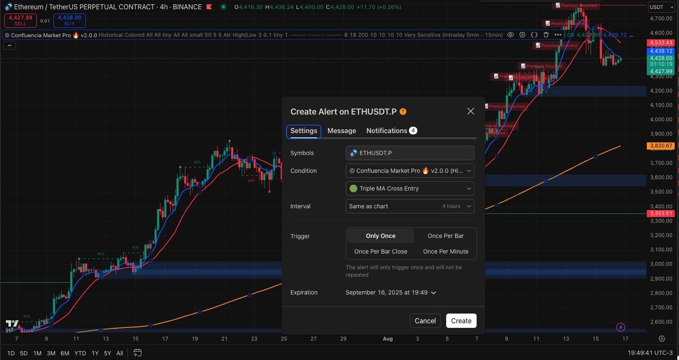The image size is (679, 360).
Task: Click the current price 4,428.00 axis label
Action: [661, 58]
